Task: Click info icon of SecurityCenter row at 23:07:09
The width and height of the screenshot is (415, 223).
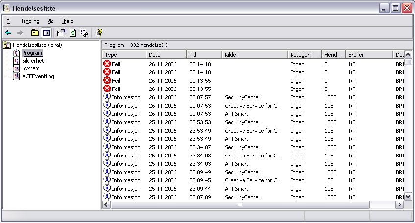Action: coord(107,196)
